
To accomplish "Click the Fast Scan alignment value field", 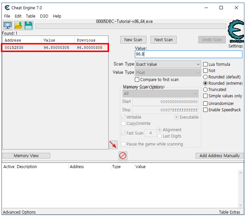I will [151, 133].
